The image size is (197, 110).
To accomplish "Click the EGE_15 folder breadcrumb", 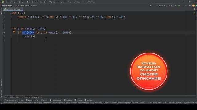I will point(16,5).
